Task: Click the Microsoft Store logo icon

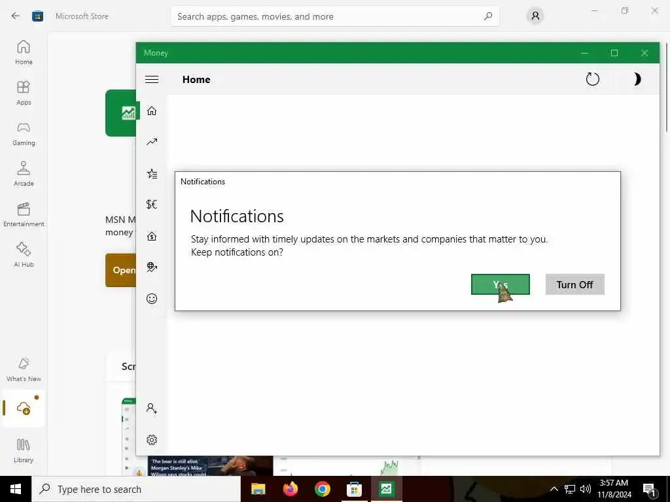Action: [x=37, y=16]
